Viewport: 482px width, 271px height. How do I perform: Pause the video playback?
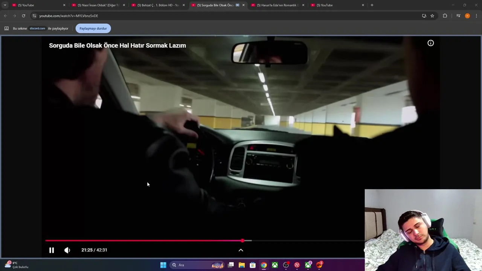click(52, 250)
